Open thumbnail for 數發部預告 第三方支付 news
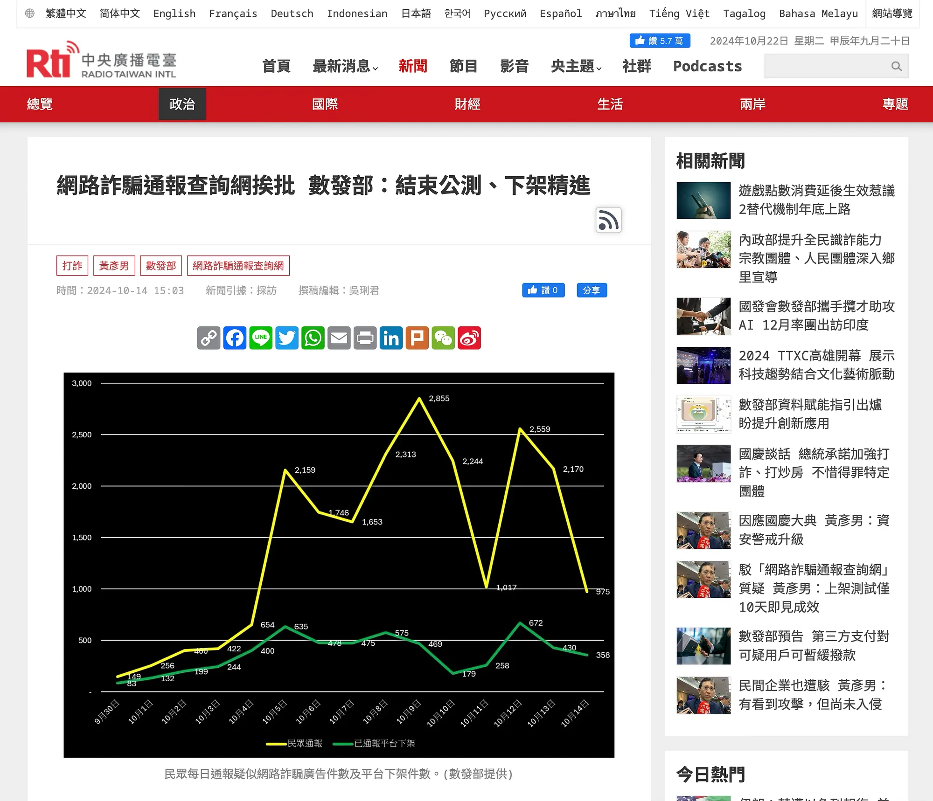This screenshot has width=933, height=801. coord(703,646)
